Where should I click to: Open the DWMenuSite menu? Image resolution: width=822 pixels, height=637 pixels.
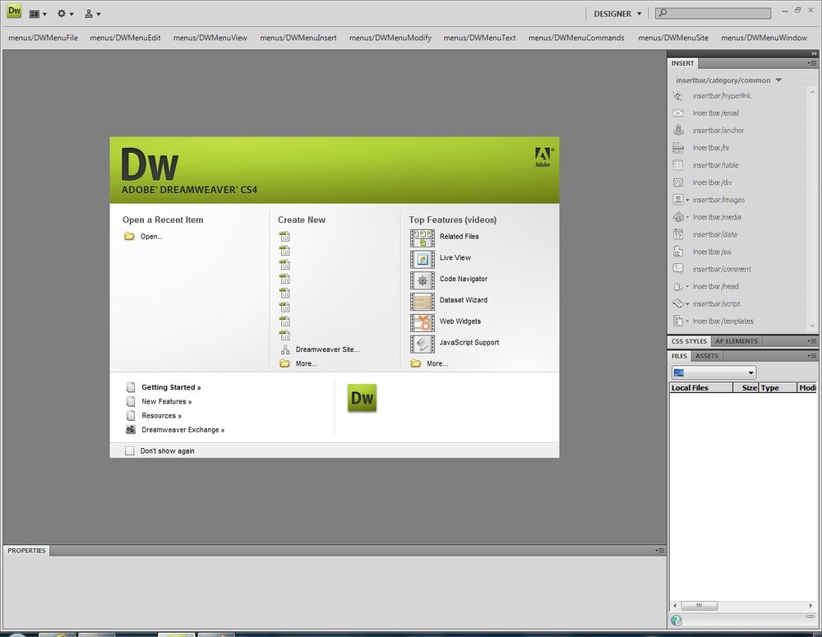(673, 38)
